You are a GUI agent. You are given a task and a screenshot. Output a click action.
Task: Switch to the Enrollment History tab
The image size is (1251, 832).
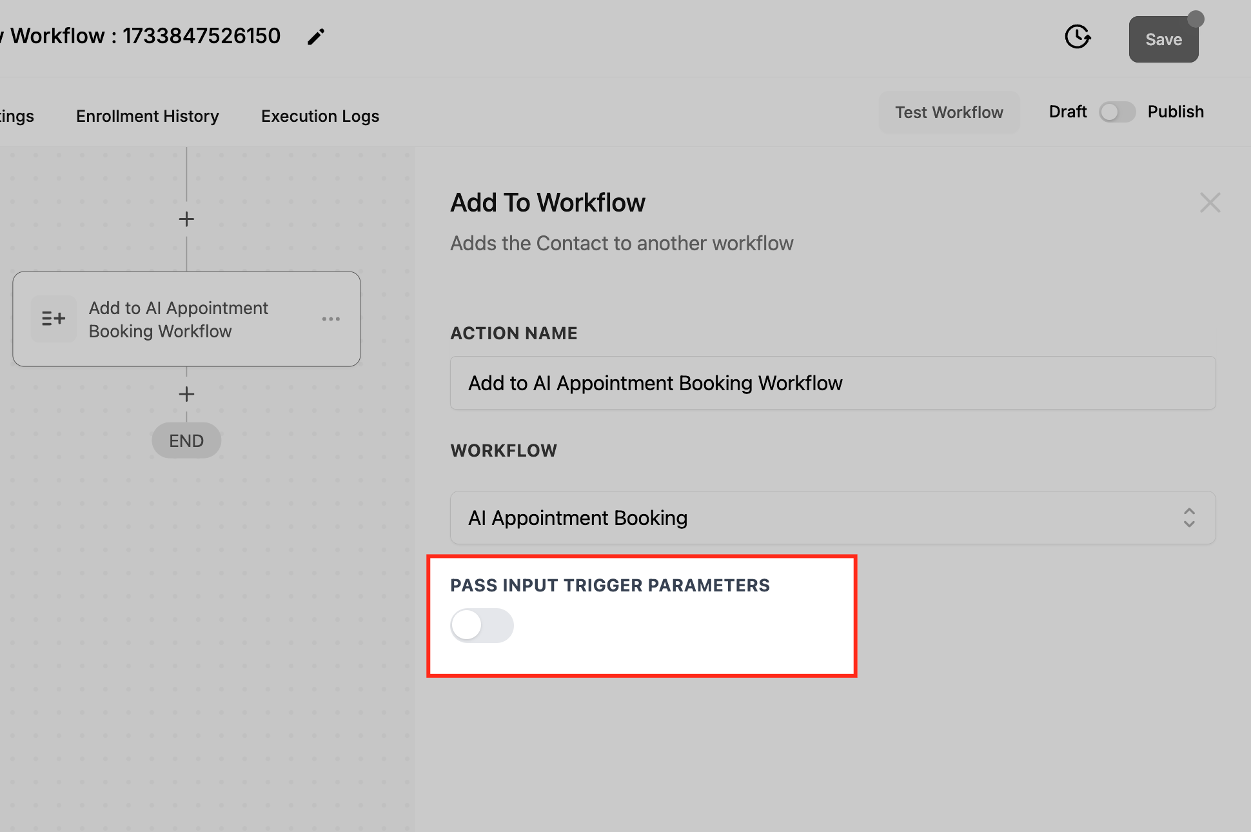147,116
